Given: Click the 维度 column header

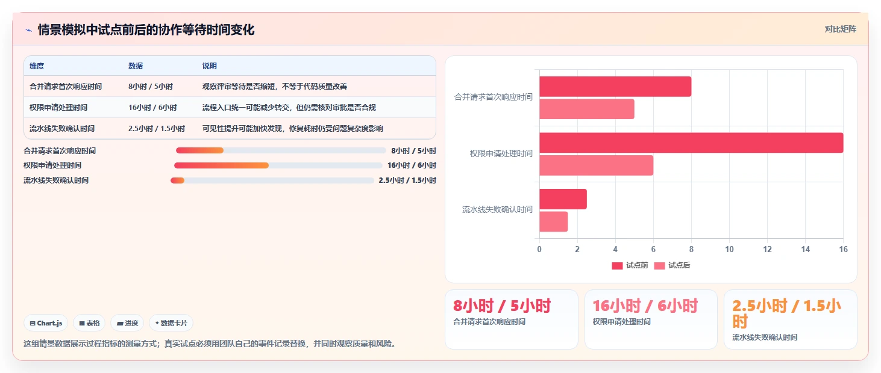Looking at the screenshot, I should click(x=37, y=66).
